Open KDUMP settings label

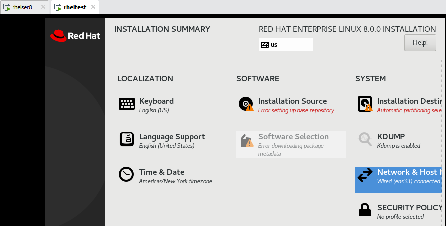point(391,137)
